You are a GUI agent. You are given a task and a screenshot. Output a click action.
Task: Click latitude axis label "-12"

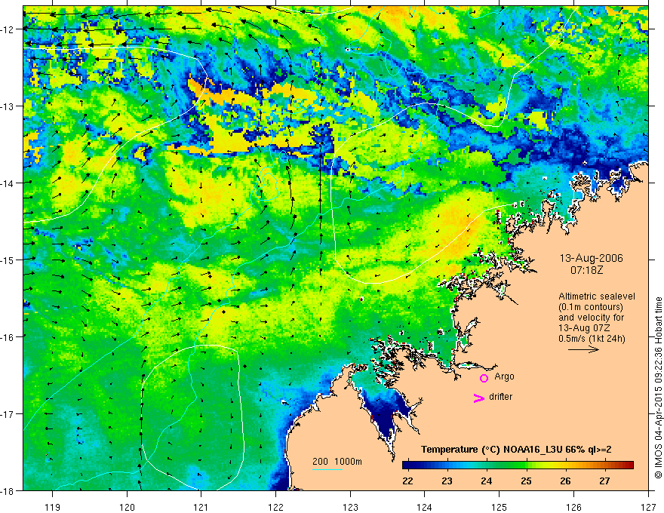tap(8, 29)
